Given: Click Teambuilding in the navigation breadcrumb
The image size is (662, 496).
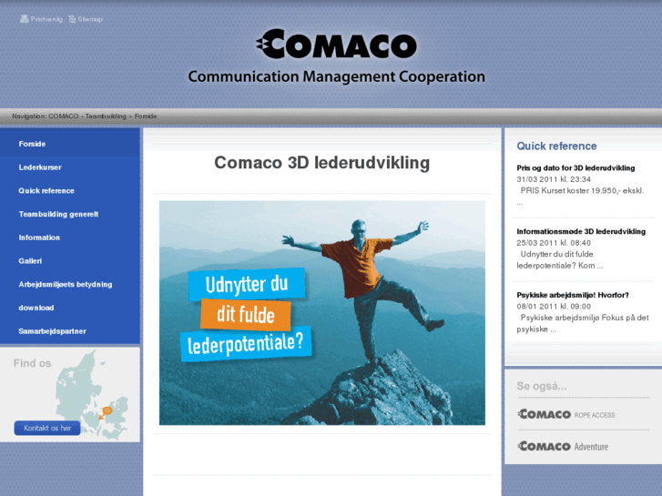Looking at the screenshot, I should [106, 116].
